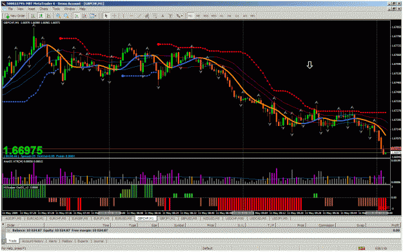Open the Insert menu
The image size is (403, 252).
(x=32, y=9)
